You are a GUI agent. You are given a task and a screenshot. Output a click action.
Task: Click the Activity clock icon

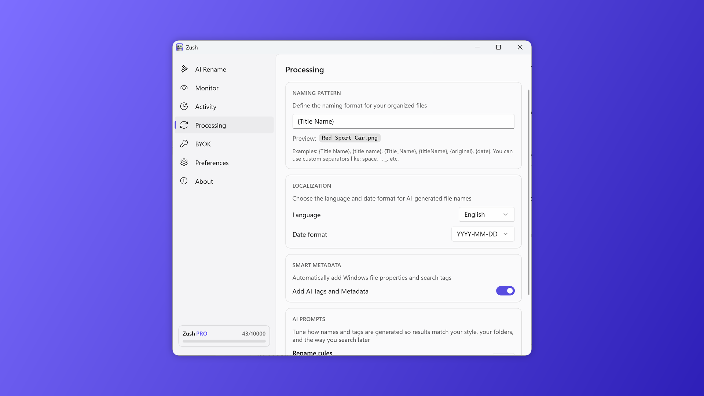[184, 106]
